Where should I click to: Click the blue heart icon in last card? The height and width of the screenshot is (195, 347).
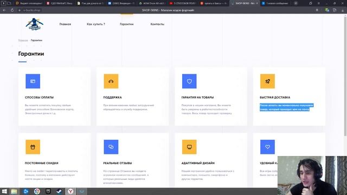click(x=267, y=147)
